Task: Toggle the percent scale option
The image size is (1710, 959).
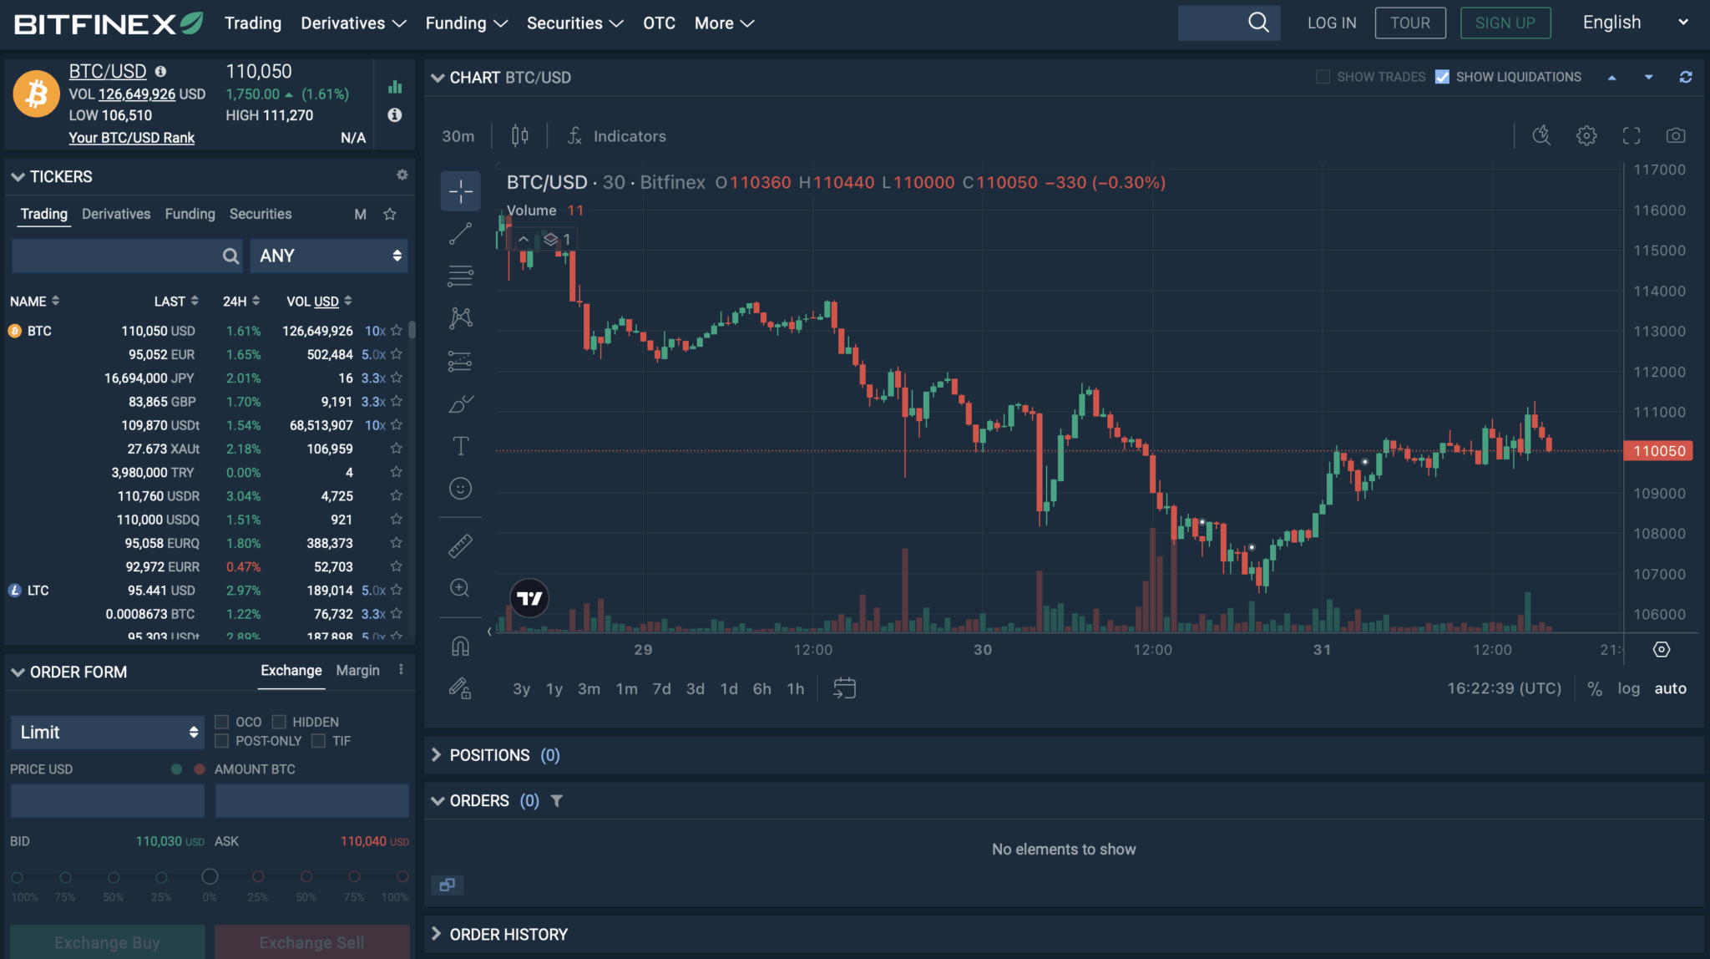Action: (x=1595, y=688)
